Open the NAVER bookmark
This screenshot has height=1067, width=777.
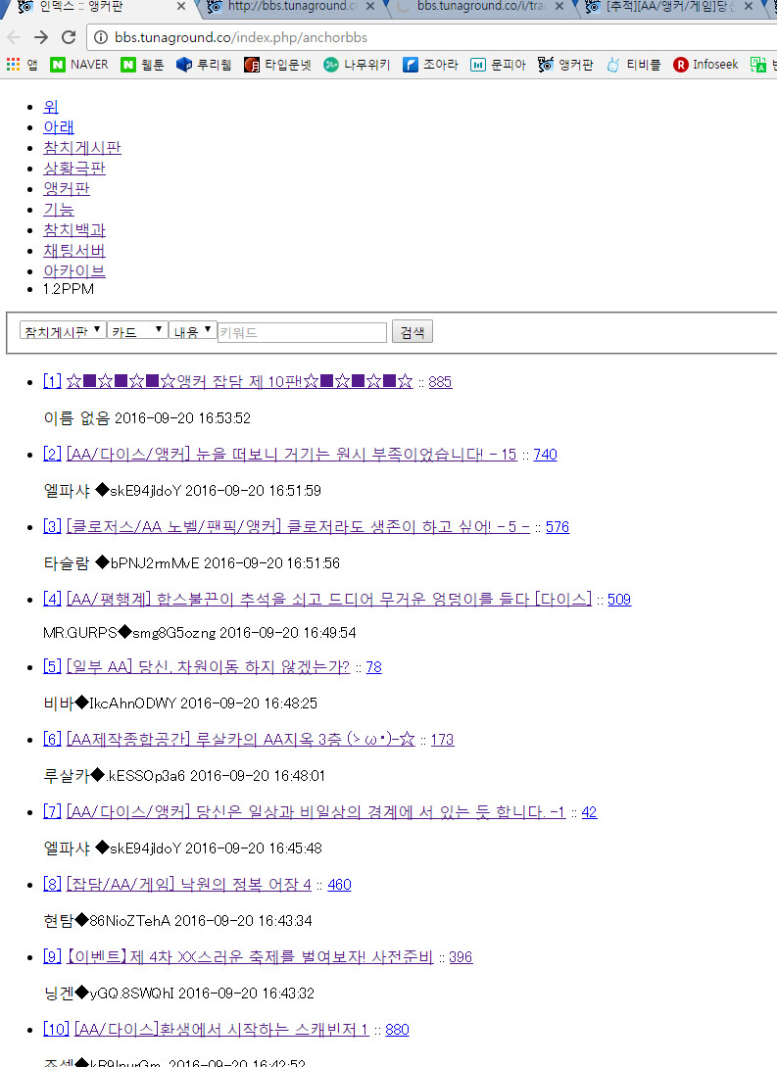pos(79,65)
